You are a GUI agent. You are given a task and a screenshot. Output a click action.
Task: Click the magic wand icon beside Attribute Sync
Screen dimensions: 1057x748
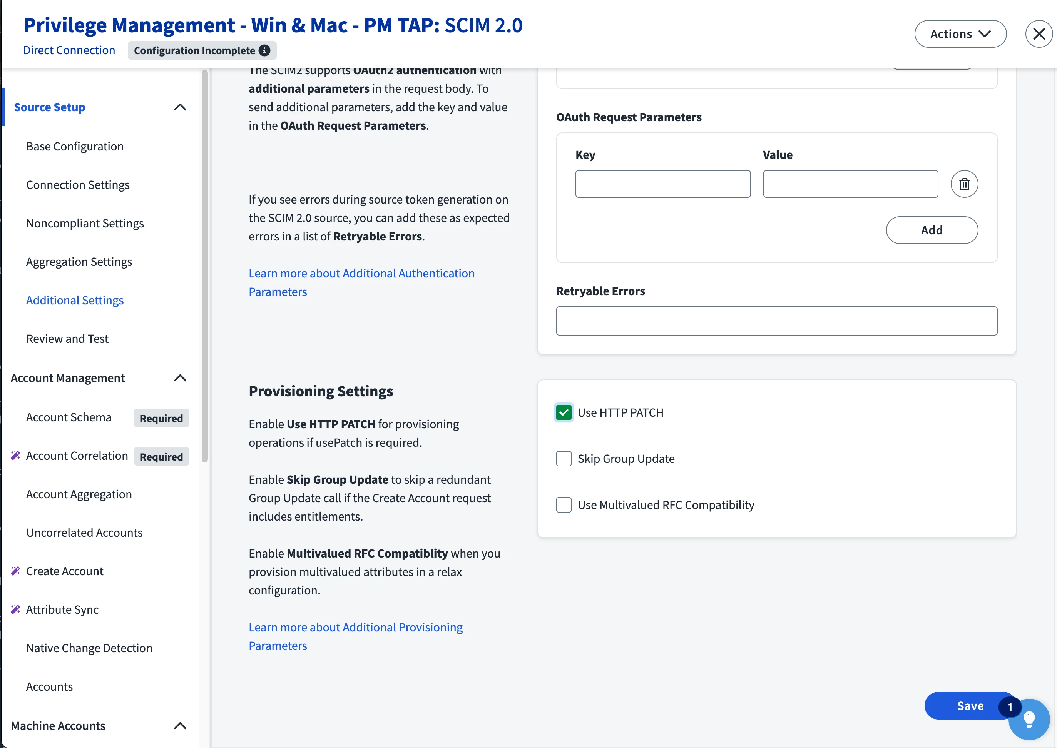[x=15, y=609]
